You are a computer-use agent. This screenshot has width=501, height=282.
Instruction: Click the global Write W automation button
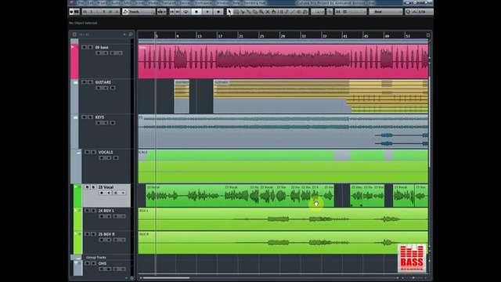pos(110,12)
